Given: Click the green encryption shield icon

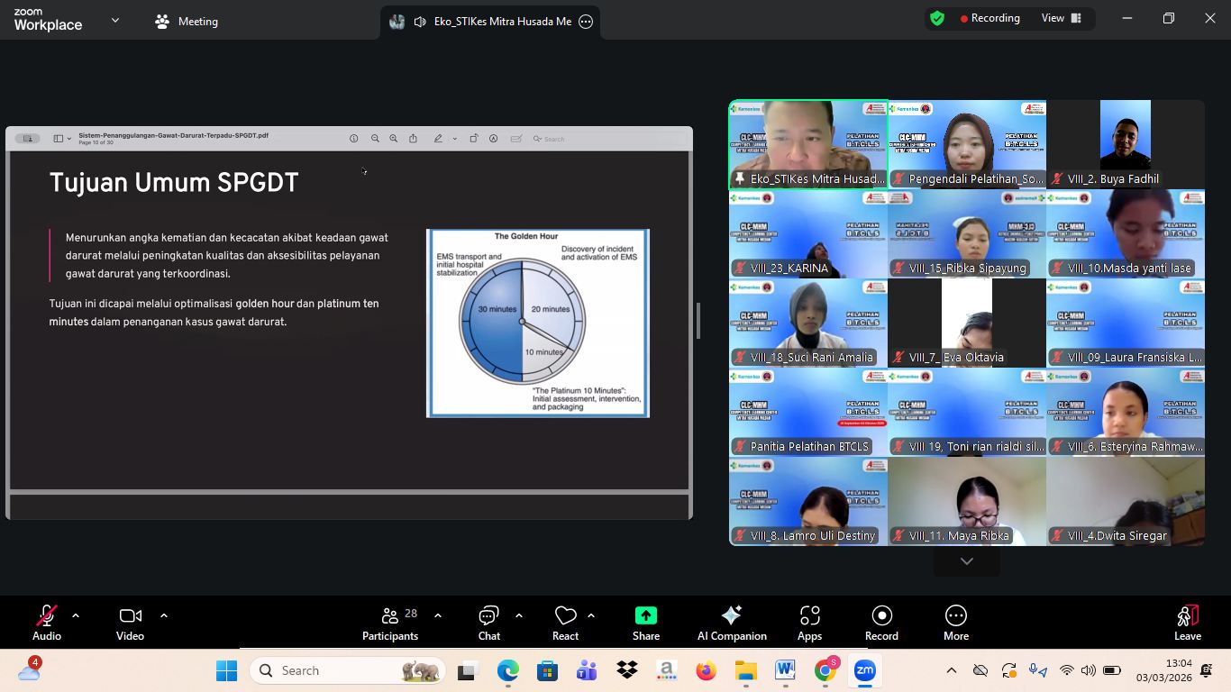Looking at the screenshot, I should (x=937, y=18).
